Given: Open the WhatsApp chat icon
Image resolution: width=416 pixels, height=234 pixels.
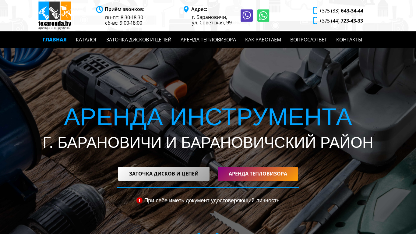Looking at the screenshot, I should pyautogui.click(x=263, y=16).
